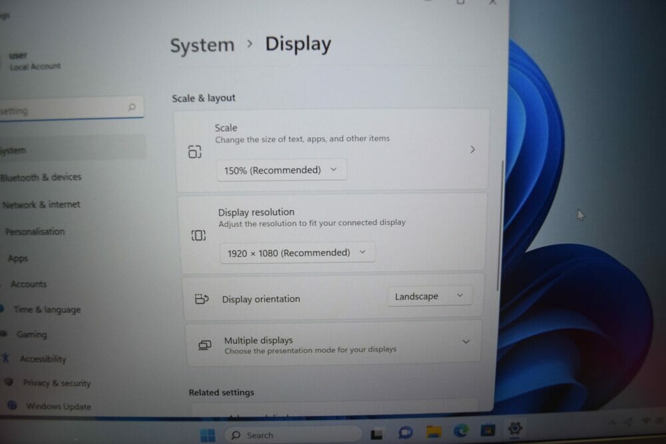Click the Display page heading
This screenshot has width=666, height=444.
(298, 44)
